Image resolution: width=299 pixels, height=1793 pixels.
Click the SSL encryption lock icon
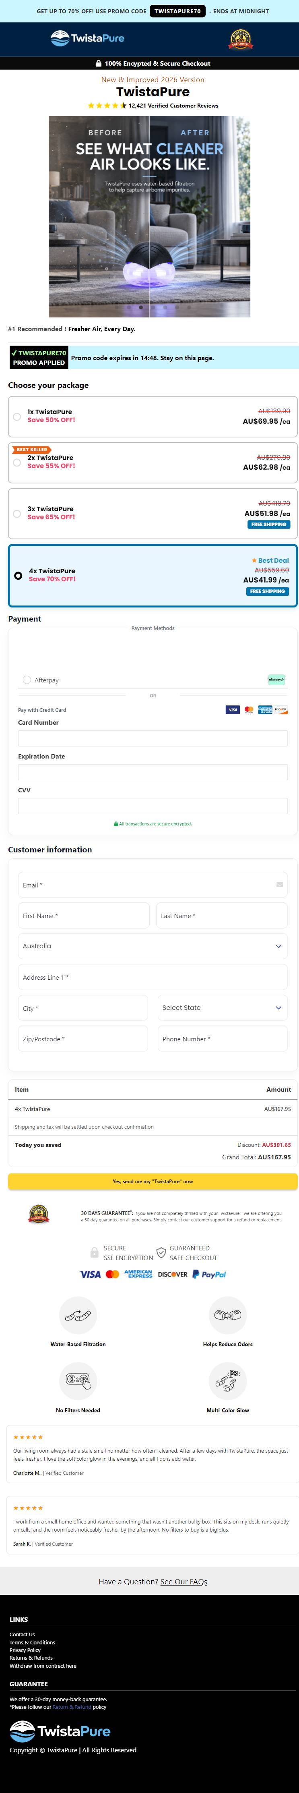[94, 1253]
